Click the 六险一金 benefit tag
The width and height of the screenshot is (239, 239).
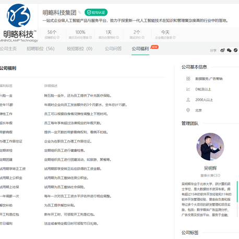click(6, 95)
